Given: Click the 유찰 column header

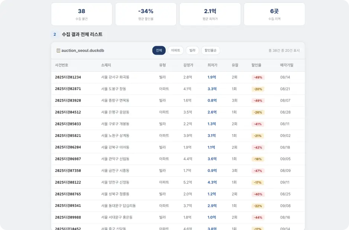Looking at the screenshot, I should pos(235,65).
